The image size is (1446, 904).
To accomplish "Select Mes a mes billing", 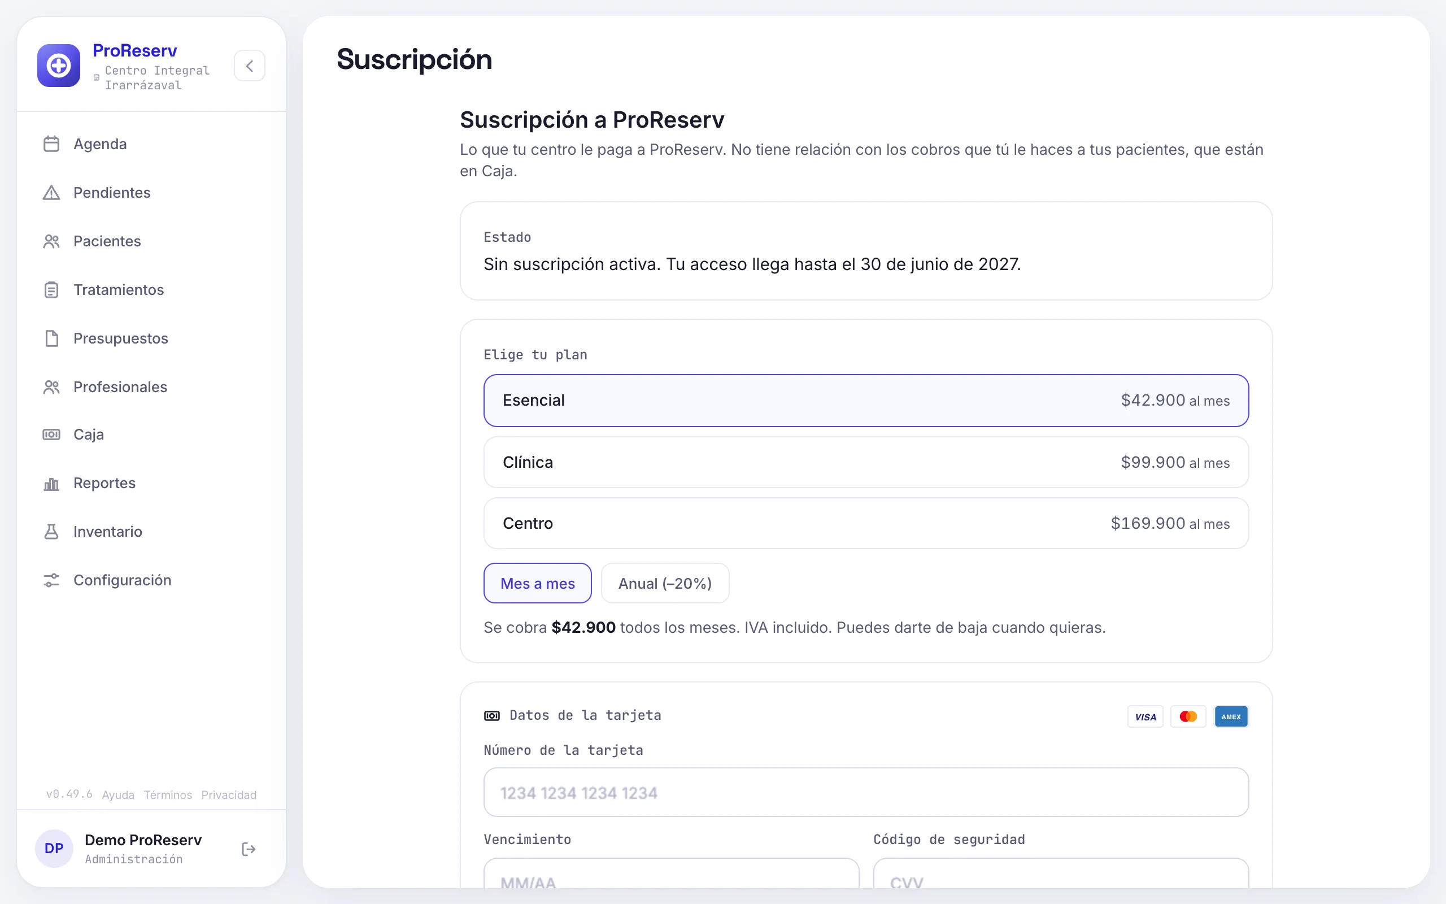I will [537, 584].
